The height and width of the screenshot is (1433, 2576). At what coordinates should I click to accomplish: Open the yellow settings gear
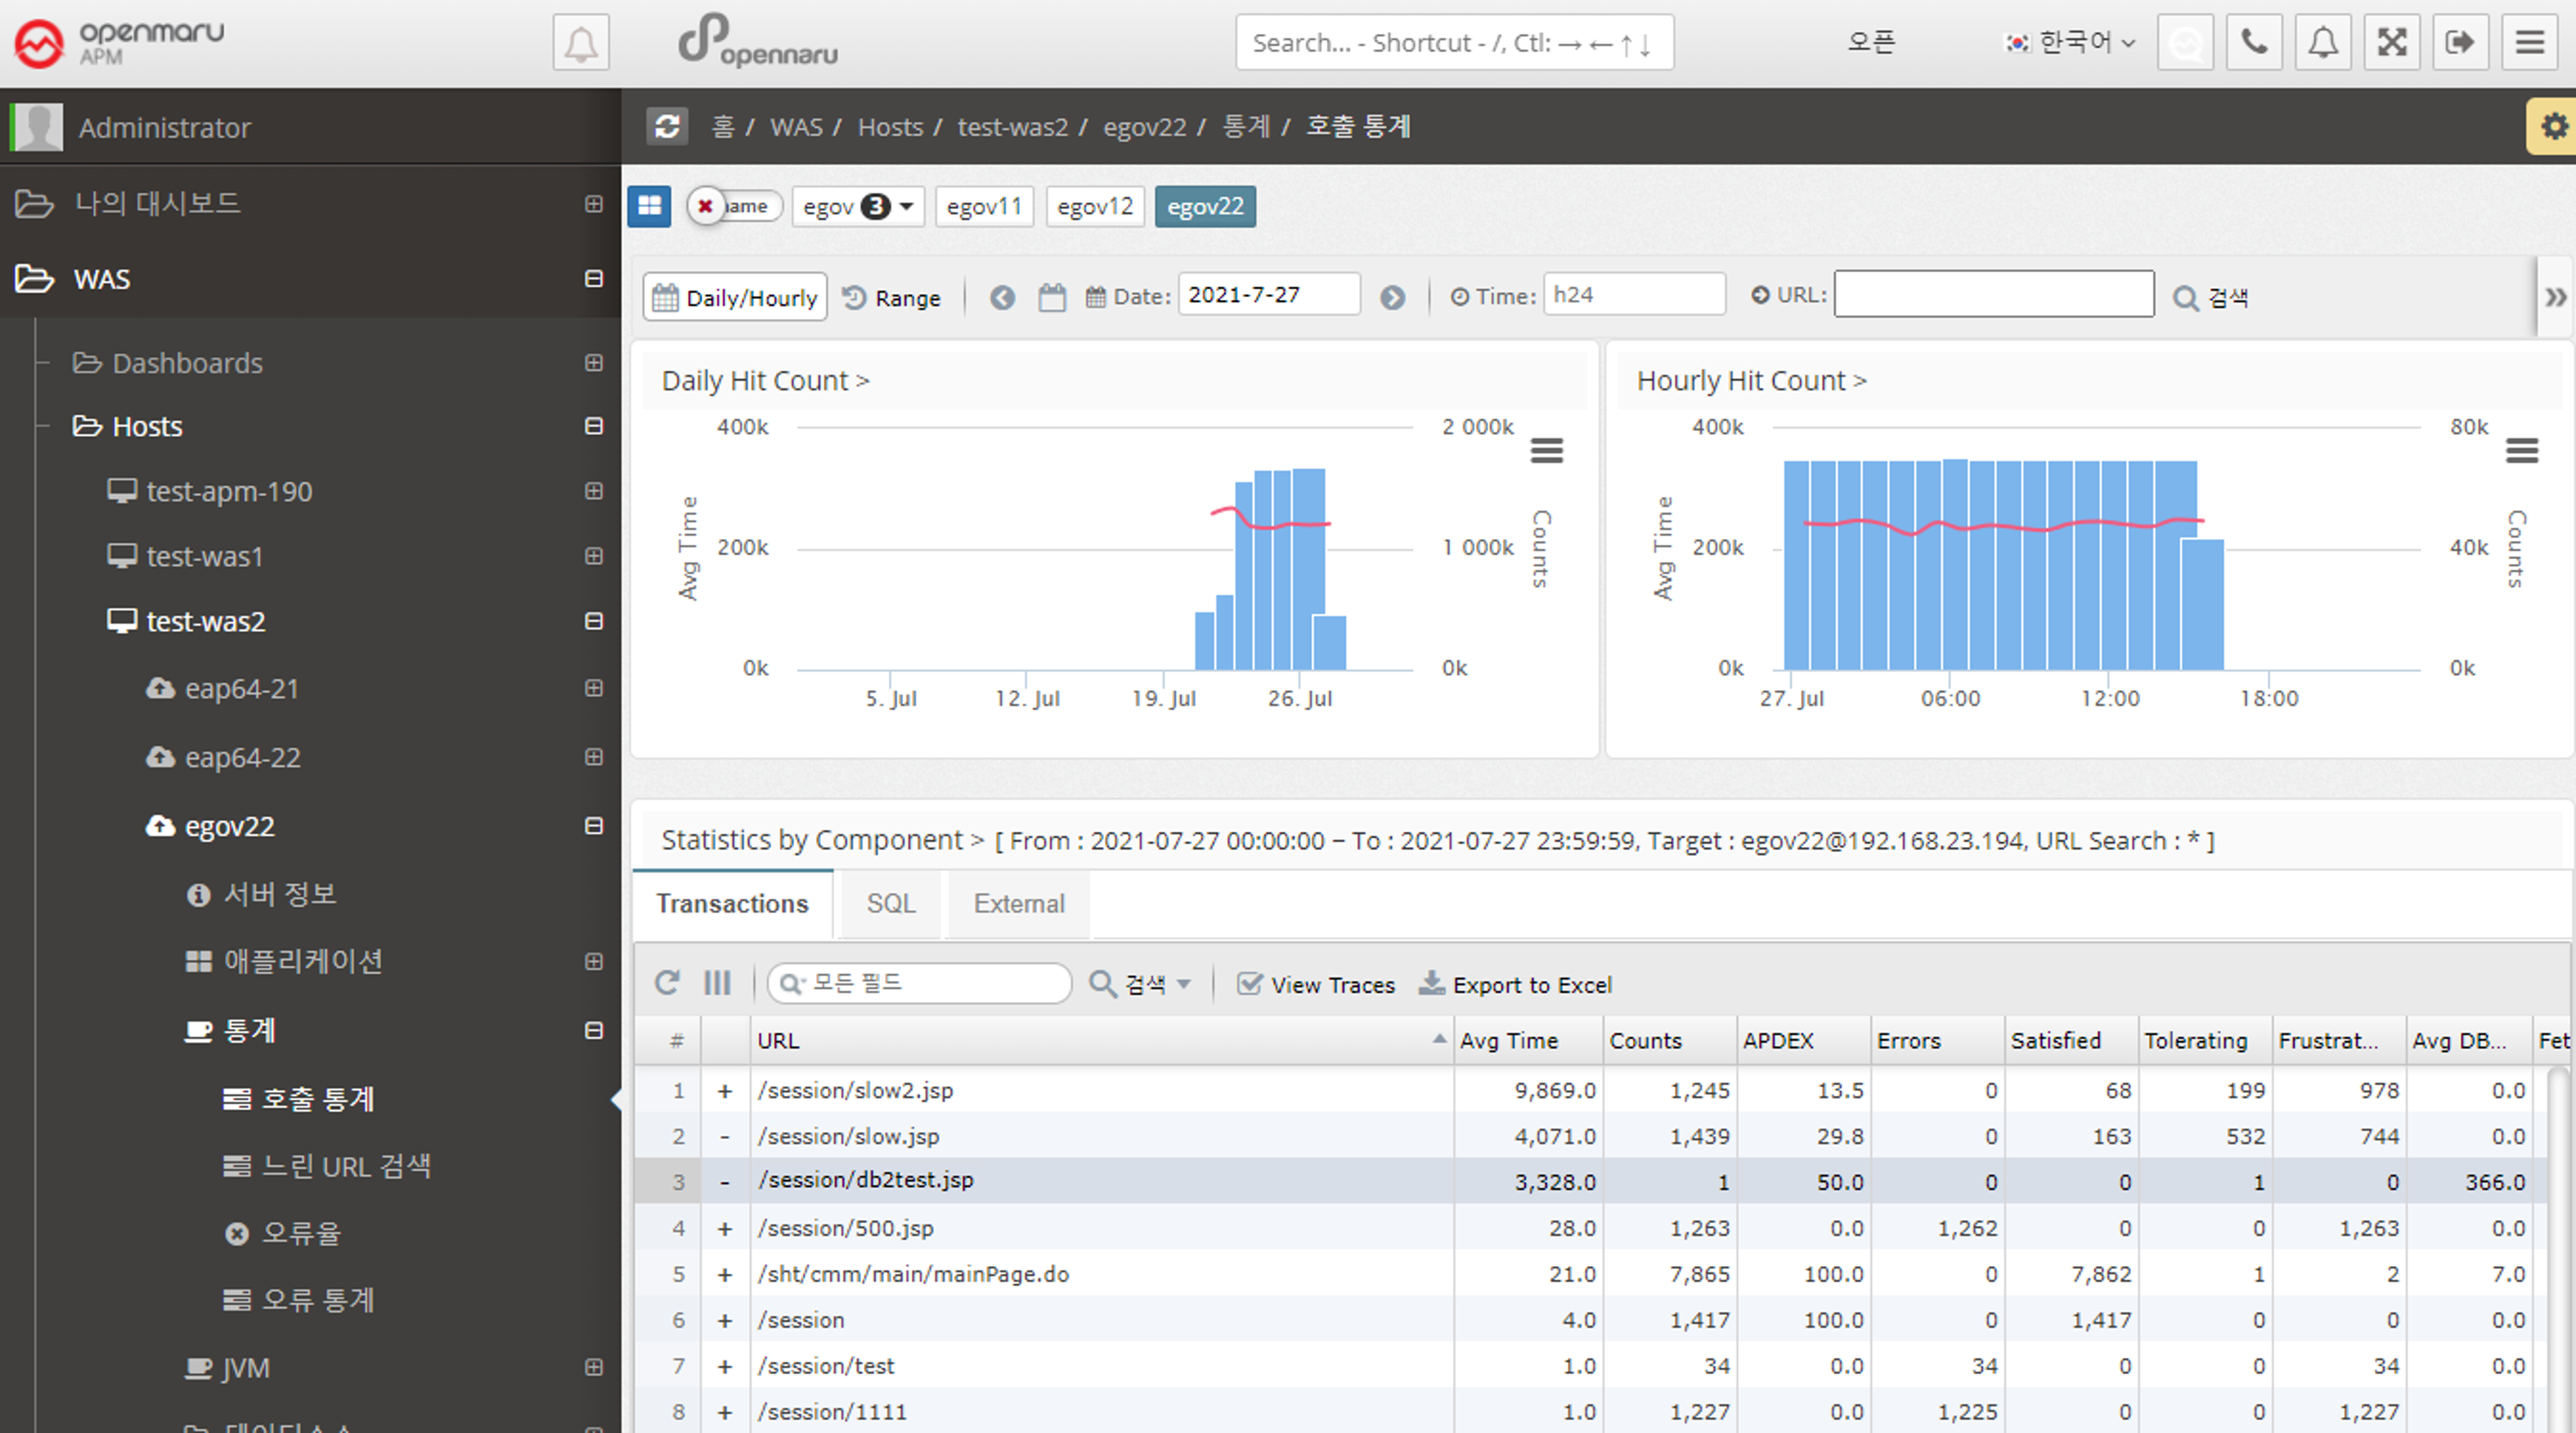tap(2553, 127)
